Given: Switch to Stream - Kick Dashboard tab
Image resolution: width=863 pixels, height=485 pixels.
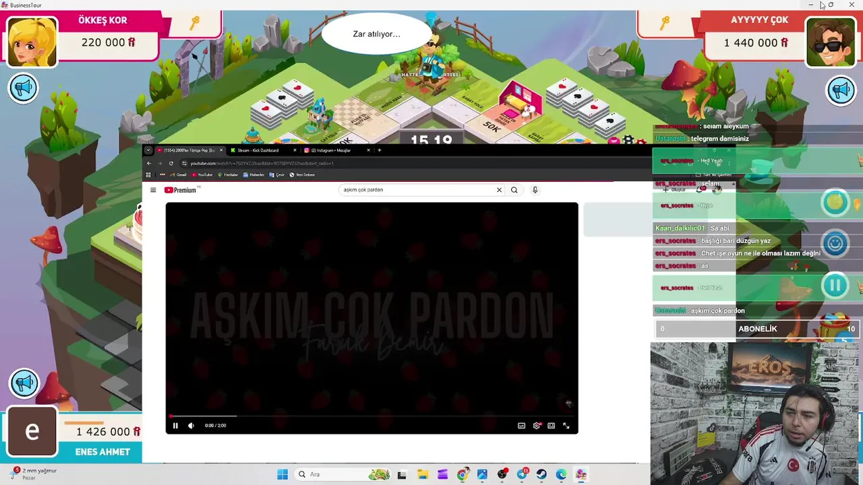Looking at the screenshot, I should 258,150.
